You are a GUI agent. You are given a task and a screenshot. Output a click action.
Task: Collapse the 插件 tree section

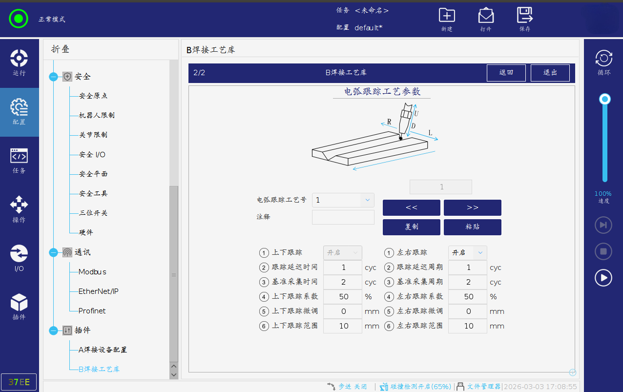[x=53, y=330]
